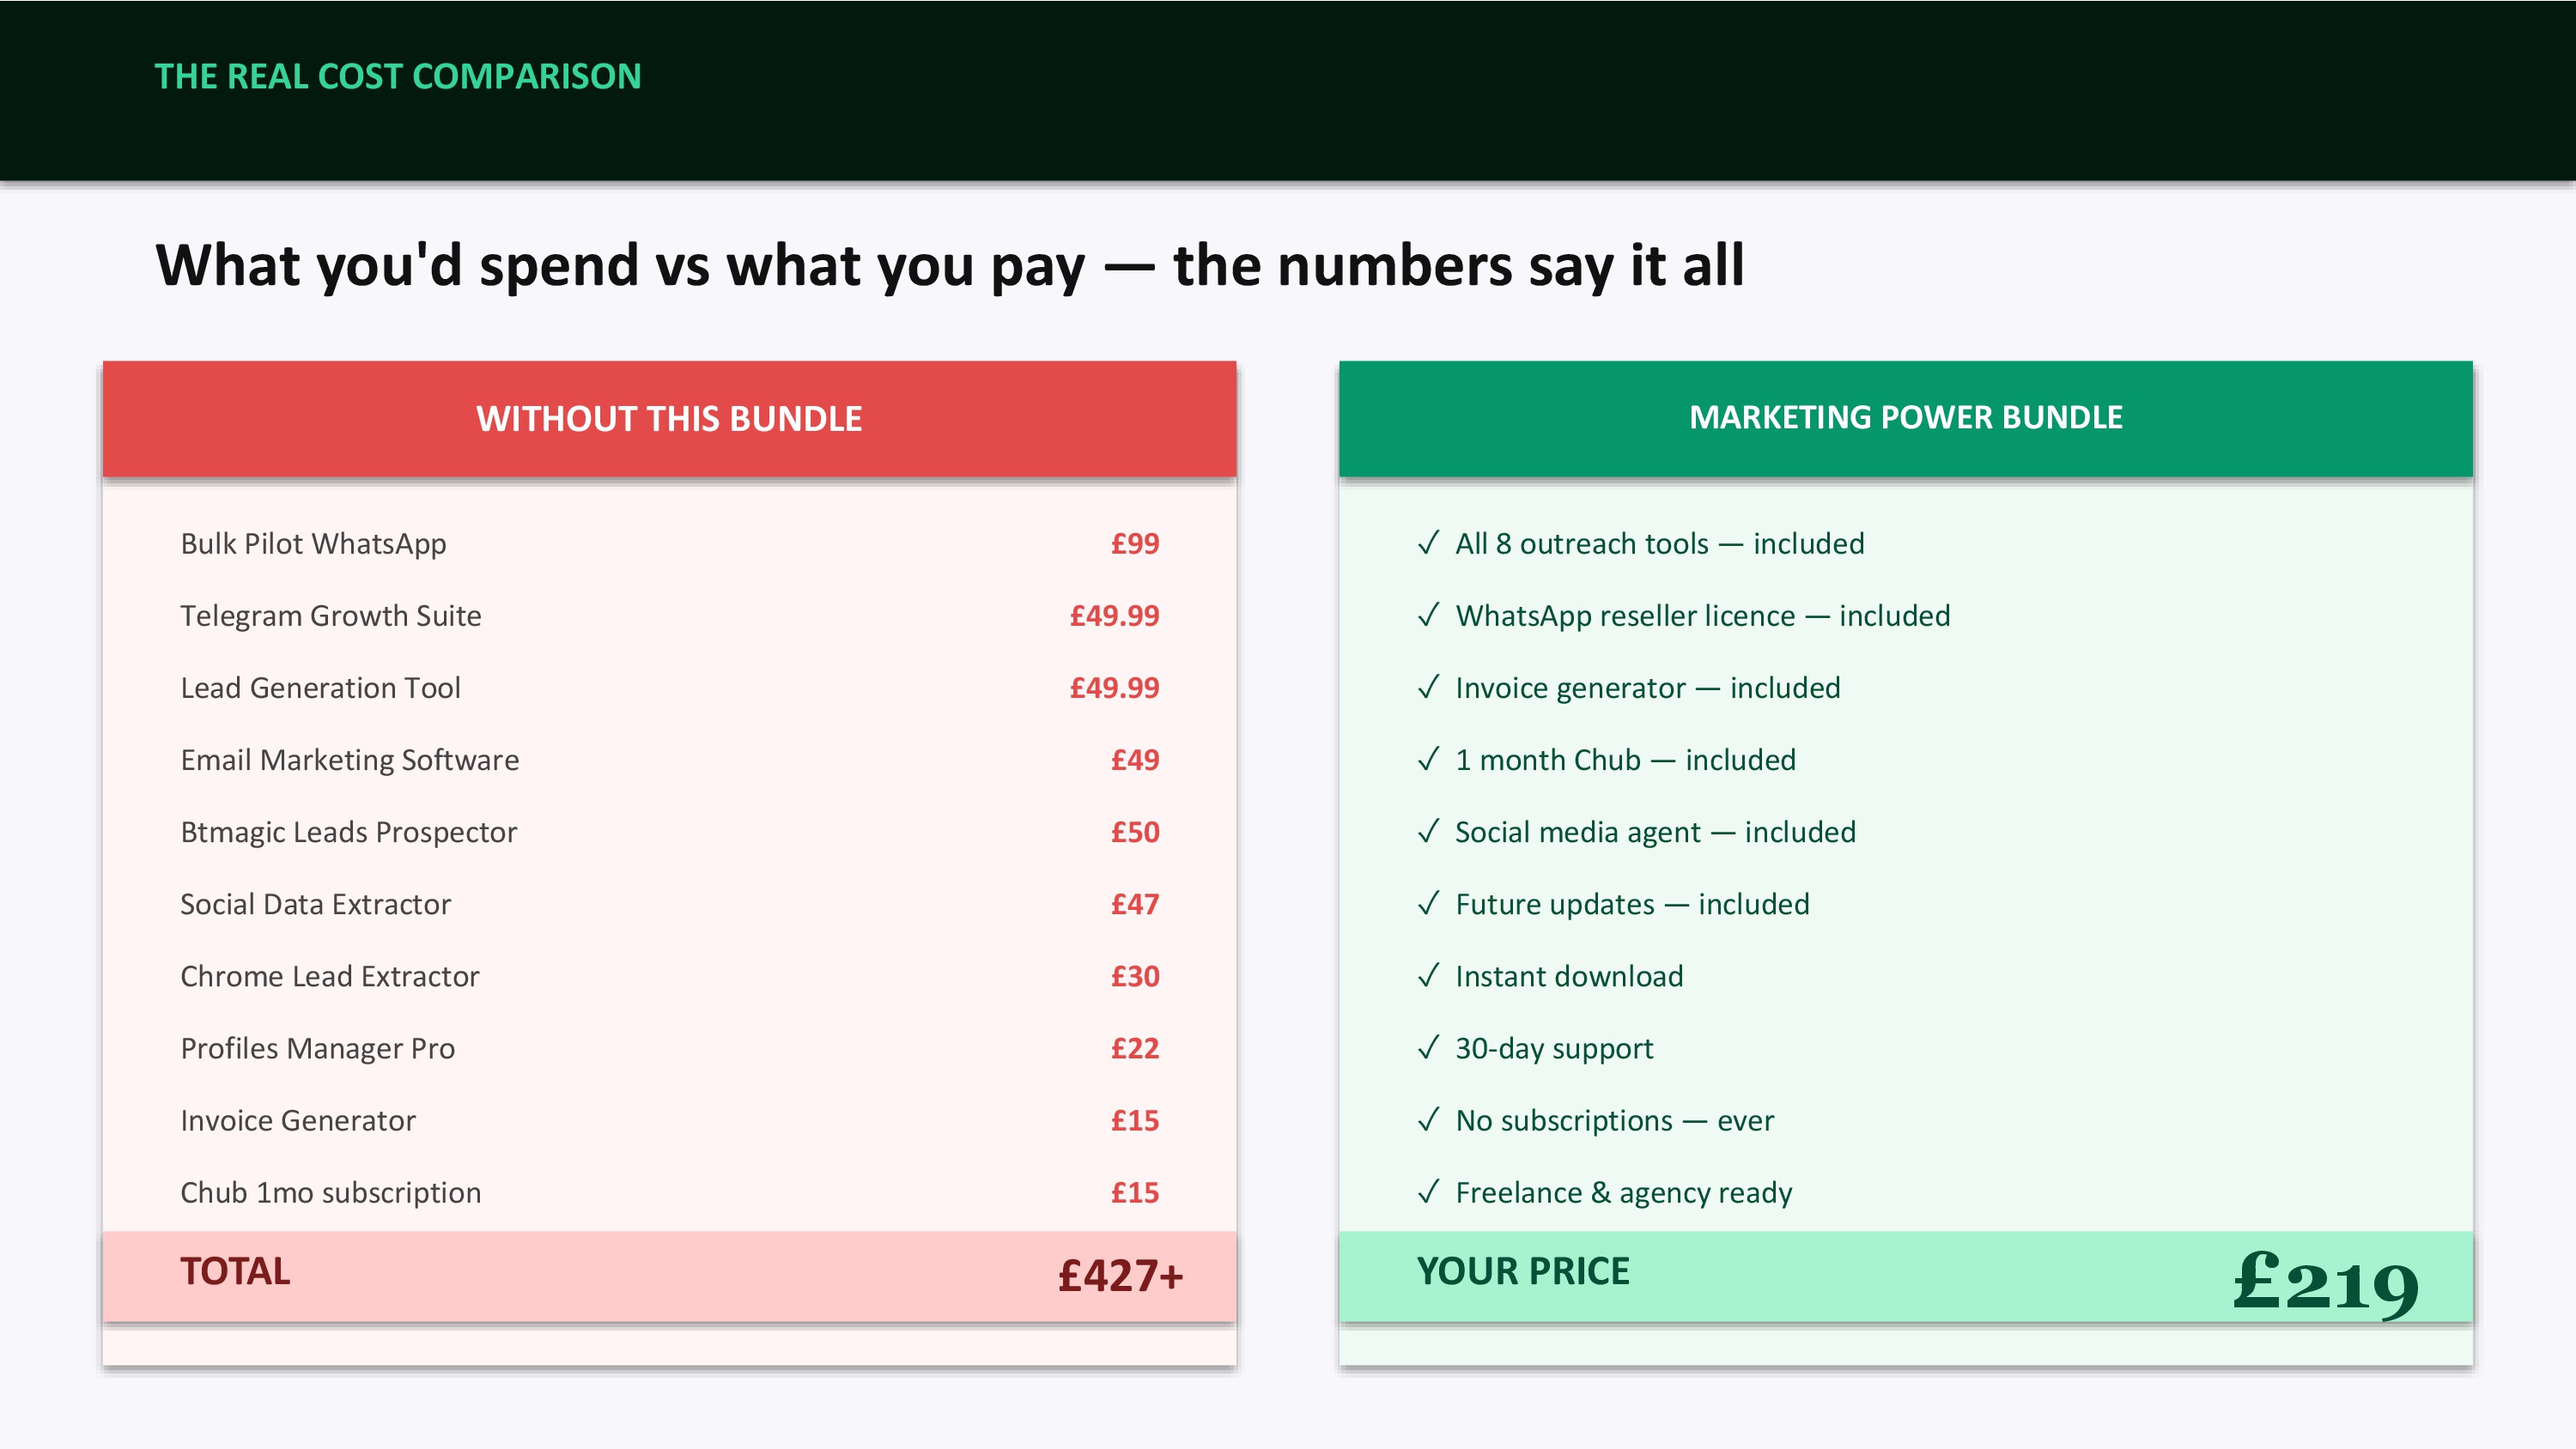This screenshot has height=1449, width=2576.
Task: Click the checkmark beside No subscriptions — ever
Action: [1428, 1119]
